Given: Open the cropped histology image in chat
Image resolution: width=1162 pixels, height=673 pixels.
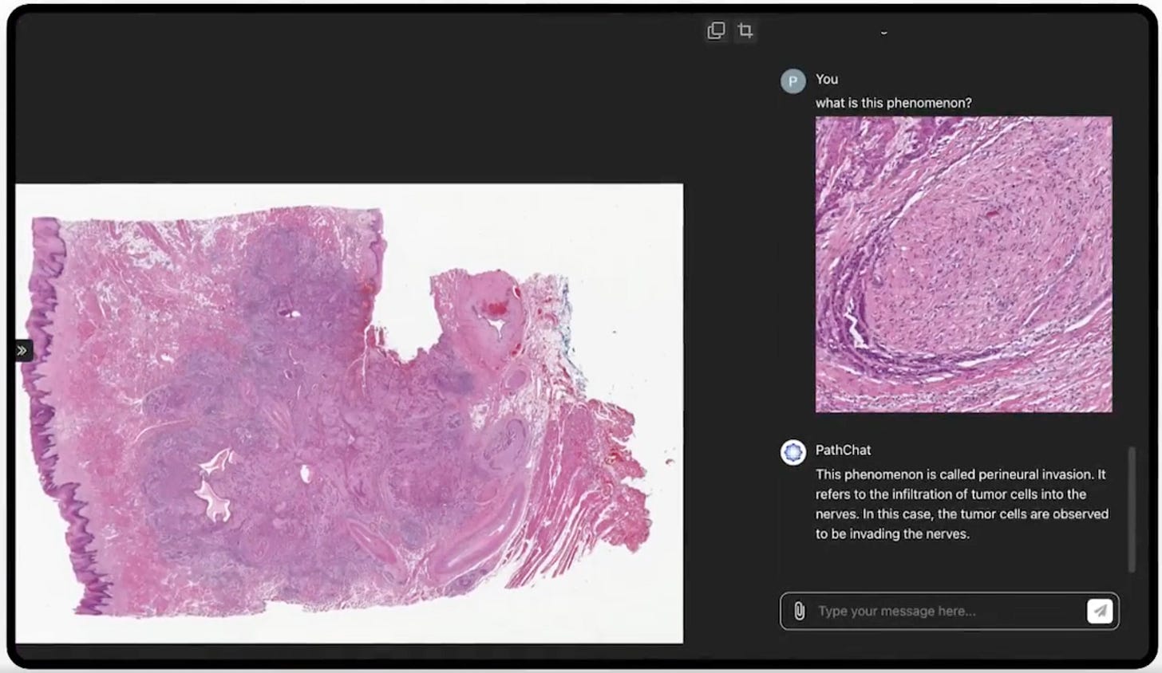Looking at the screenshot, I should [963, 265].
